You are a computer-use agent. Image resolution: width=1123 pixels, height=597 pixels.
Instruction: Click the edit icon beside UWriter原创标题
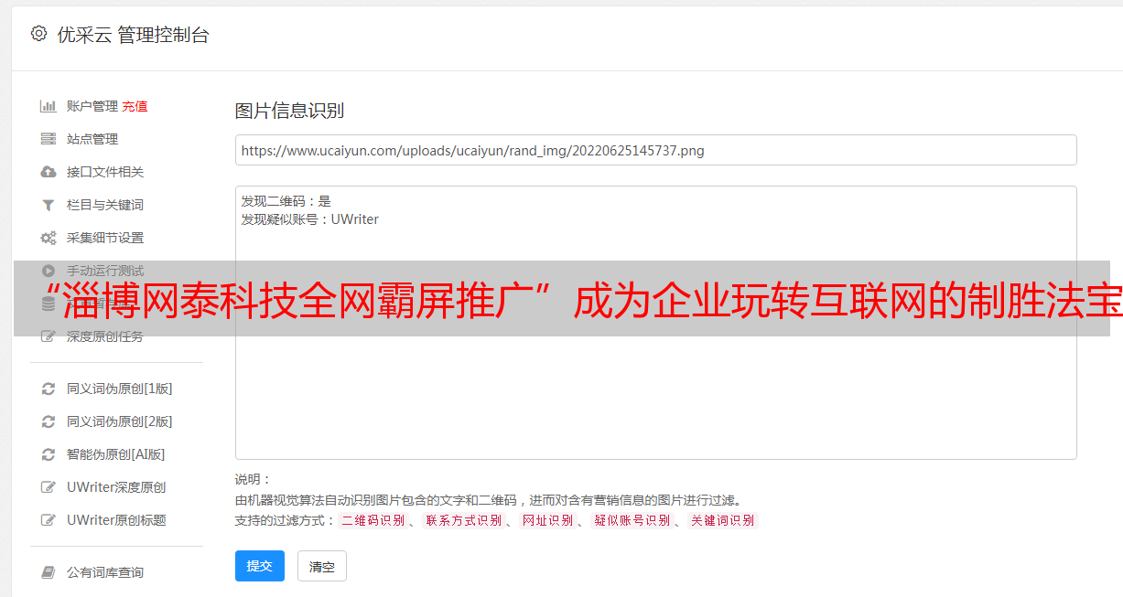pos(49,520)
